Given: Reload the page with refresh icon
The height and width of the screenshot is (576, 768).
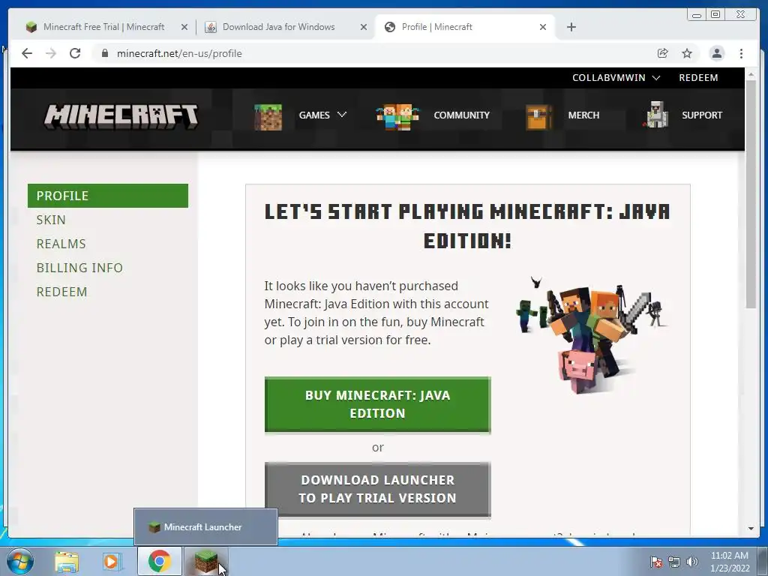Looking at the screenshot, I should (75, 53).
